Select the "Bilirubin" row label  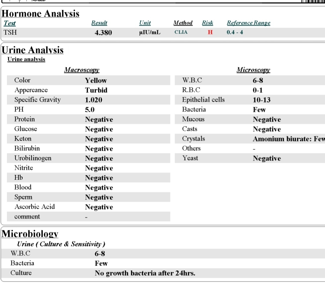pos(27,148)
